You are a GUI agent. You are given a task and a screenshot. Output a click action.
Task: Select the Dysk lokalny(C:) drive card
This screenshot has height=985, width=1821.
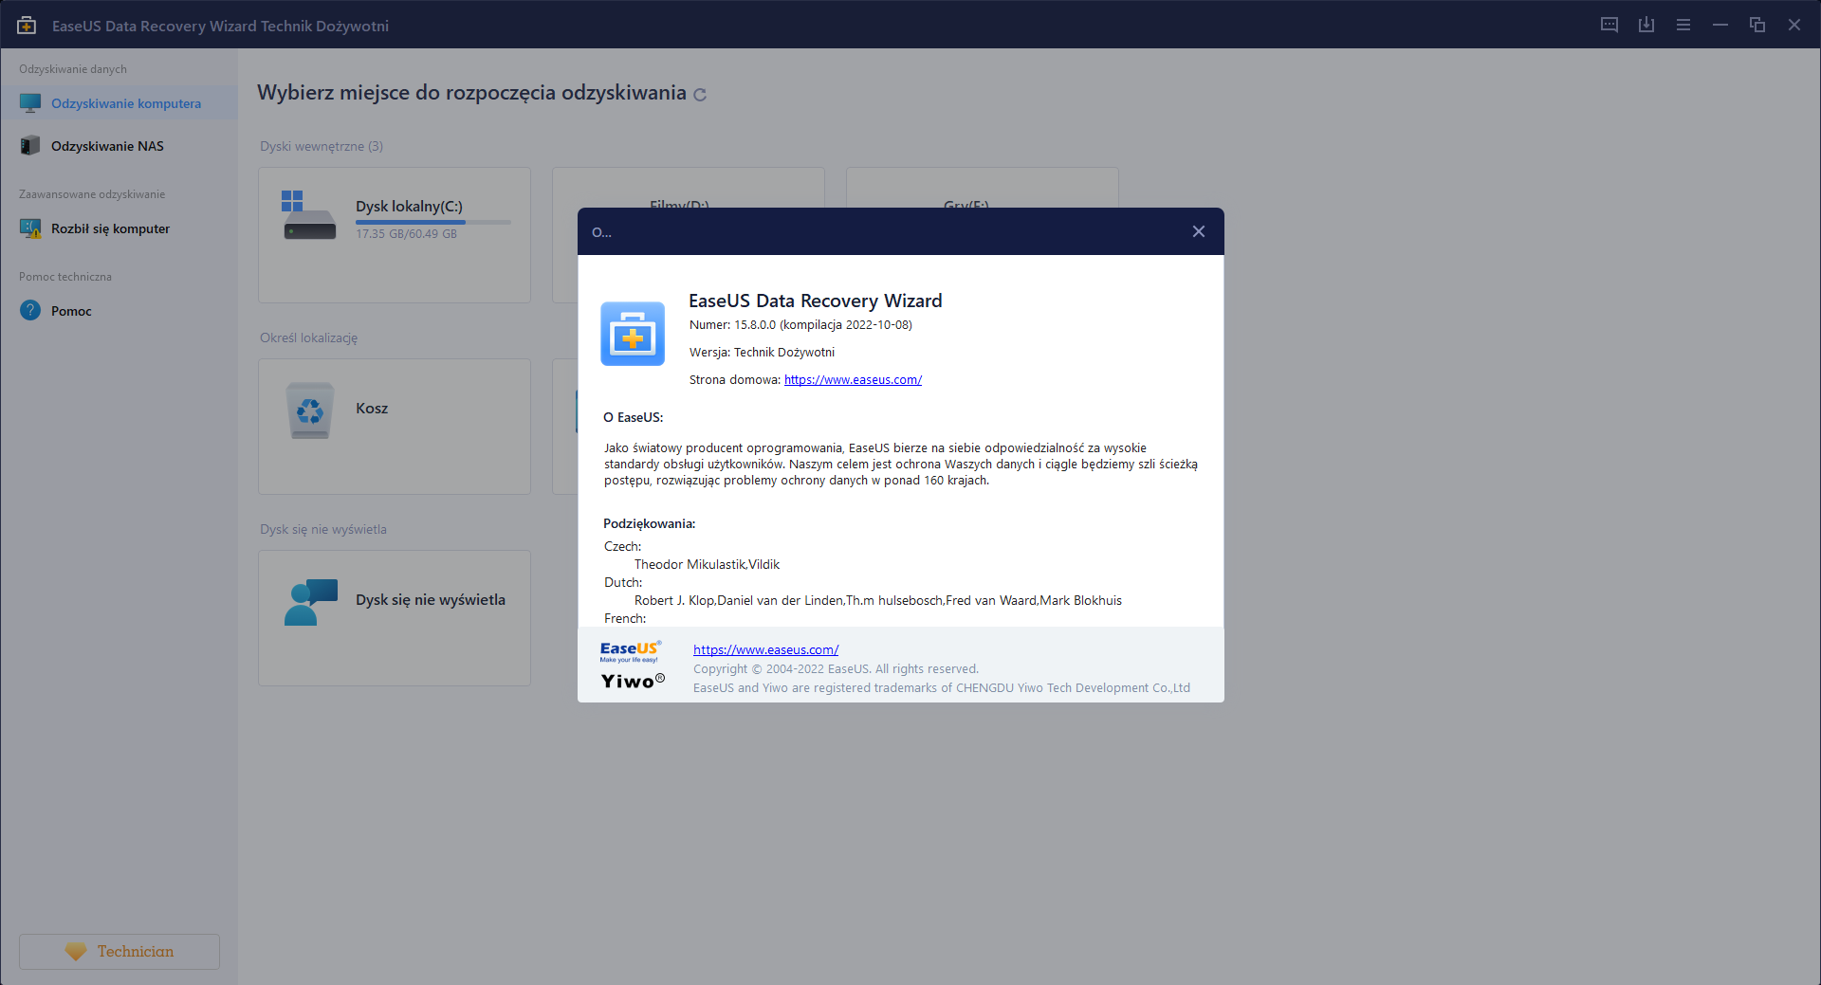click(x=395, y=235)
